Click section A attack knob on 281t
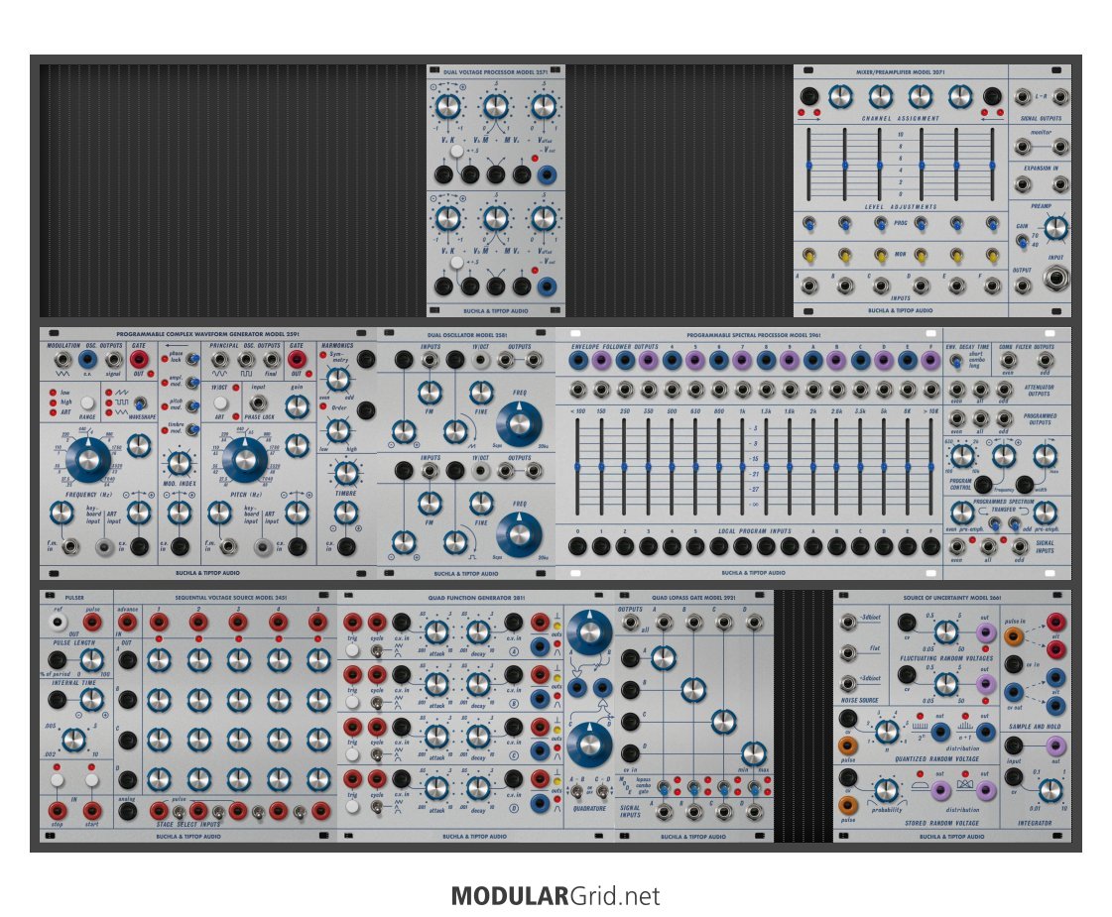 [436, 630]
